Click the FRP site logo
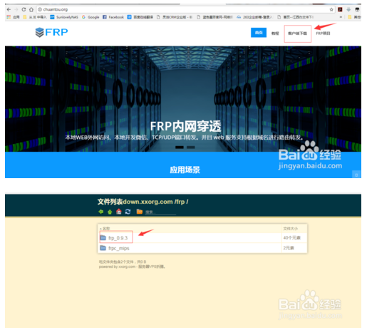The image size is (367, 330). pyautogui.click(x=51, y=32)
